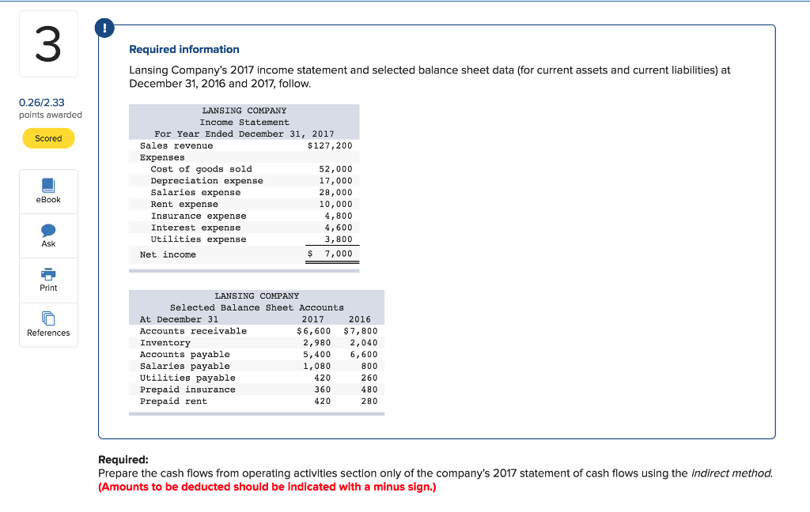Select Salaries payable 2017 value 1,080
Image resolution: width=810 pixels, height=512 pixels.
point(316,366)
